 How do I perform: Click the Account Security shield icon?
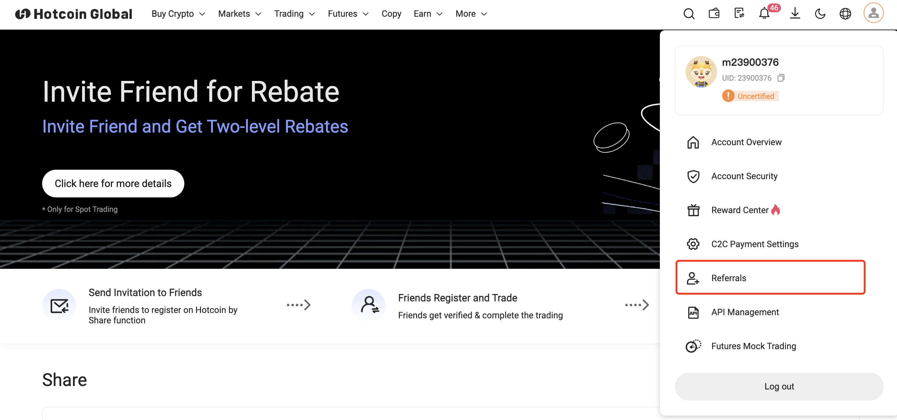click(693, 176)
